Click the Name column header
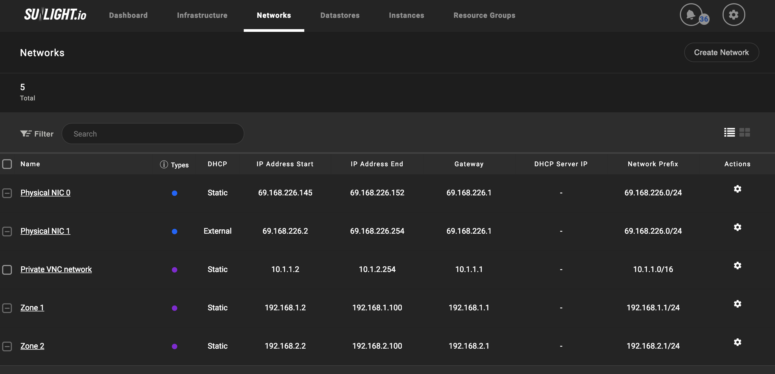Viewport: 775px width, 374px height. (x=30, y=164)
